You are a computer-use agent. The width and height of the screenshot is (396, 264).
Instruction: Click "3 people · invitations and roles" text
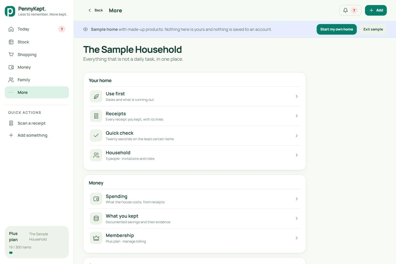(x=130, y=159)
